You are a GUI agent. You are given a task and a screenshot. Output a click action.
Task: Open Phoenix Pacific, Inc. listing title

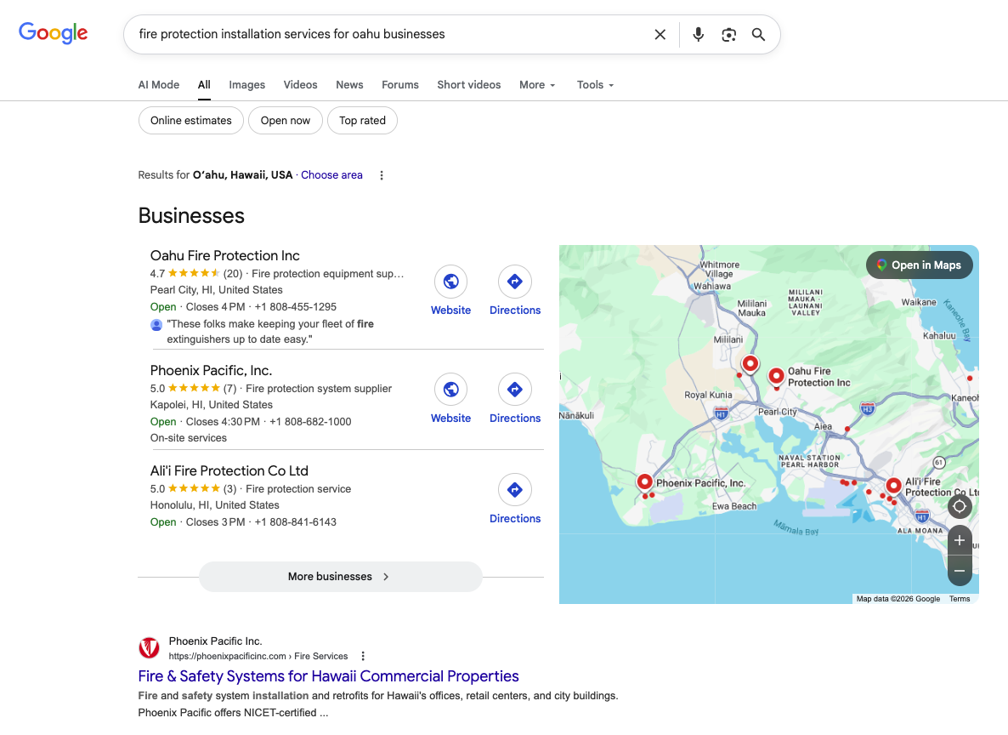click(x=211, y=371)
